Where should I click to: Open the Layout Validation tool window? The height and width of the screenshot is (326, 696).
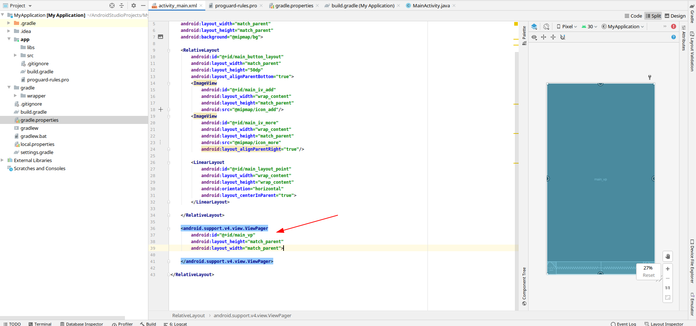(692, 51)
